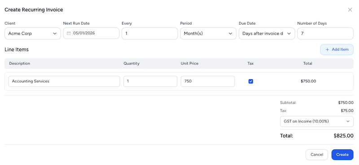Open the Due Date dropdown

267,34
